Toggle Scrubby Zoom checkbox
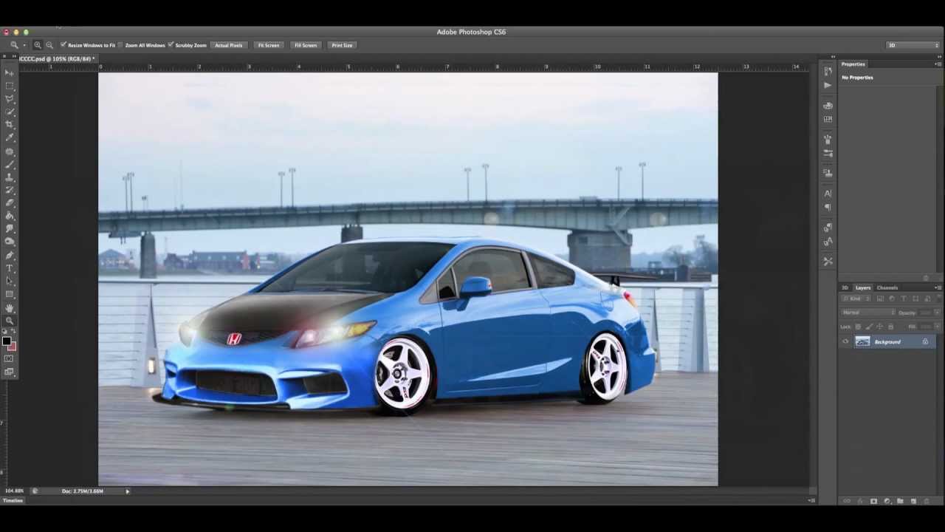Image resolution: width=945 pixels, height=532 pixels. (171, 45)
